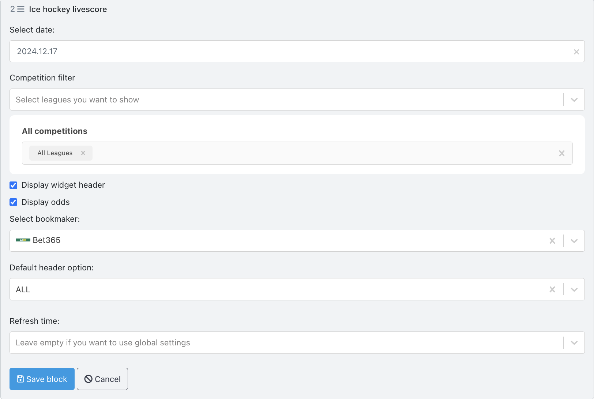
Task: Remove the All Leagues tag
Action: pyautogui.click(x=83, y=153)
